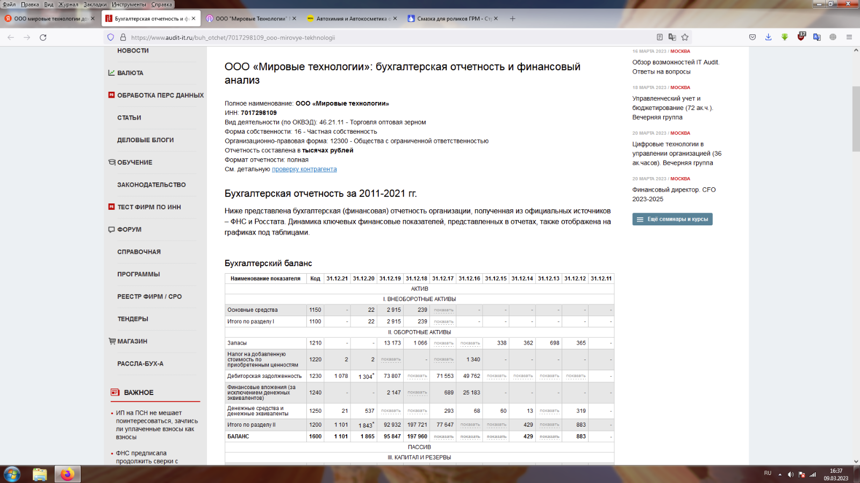Open 'Финансовый директор. CFO 2023-2025' seminar
This screenshot has height=483, width=860.
click(674, 194)
